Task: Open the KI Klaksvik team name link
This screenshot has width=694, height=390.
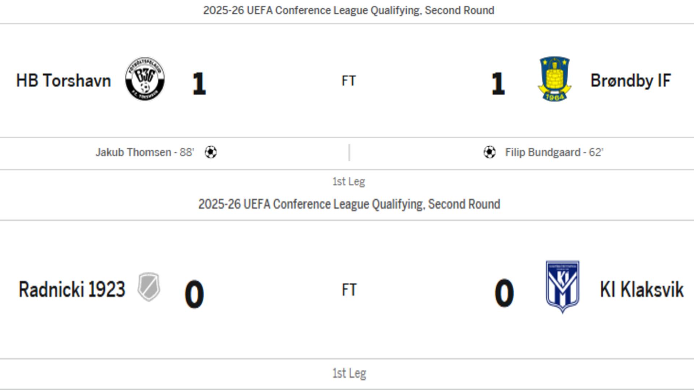Action: click(x=642, y=289)
